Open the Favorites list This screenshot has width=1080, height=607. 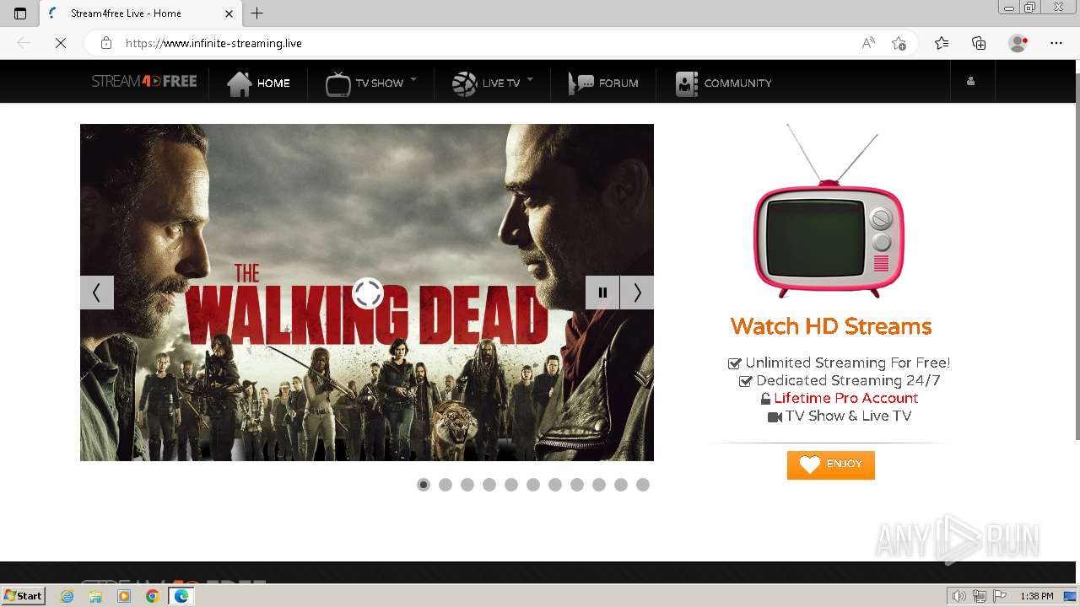942,43
